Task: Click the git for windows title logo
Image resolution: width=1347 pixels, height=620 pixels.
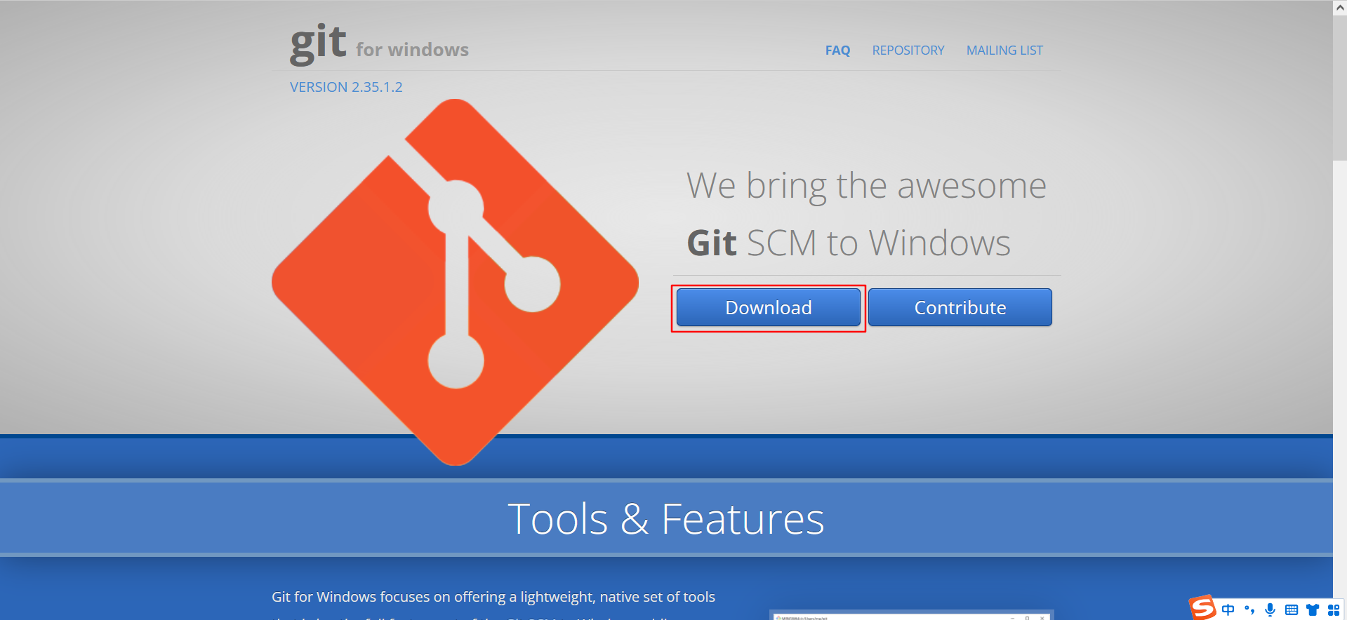Action: 379,44
